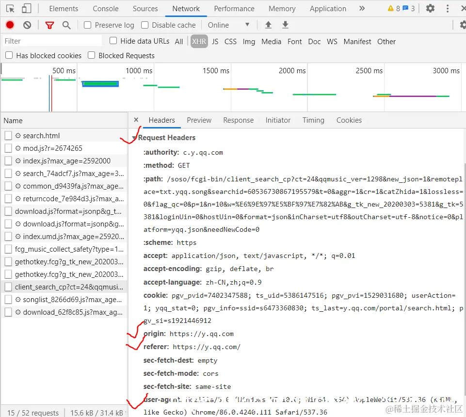Filter requests by Font
The height and width of the screenshot is (417, 466).
tap(294, 42)
